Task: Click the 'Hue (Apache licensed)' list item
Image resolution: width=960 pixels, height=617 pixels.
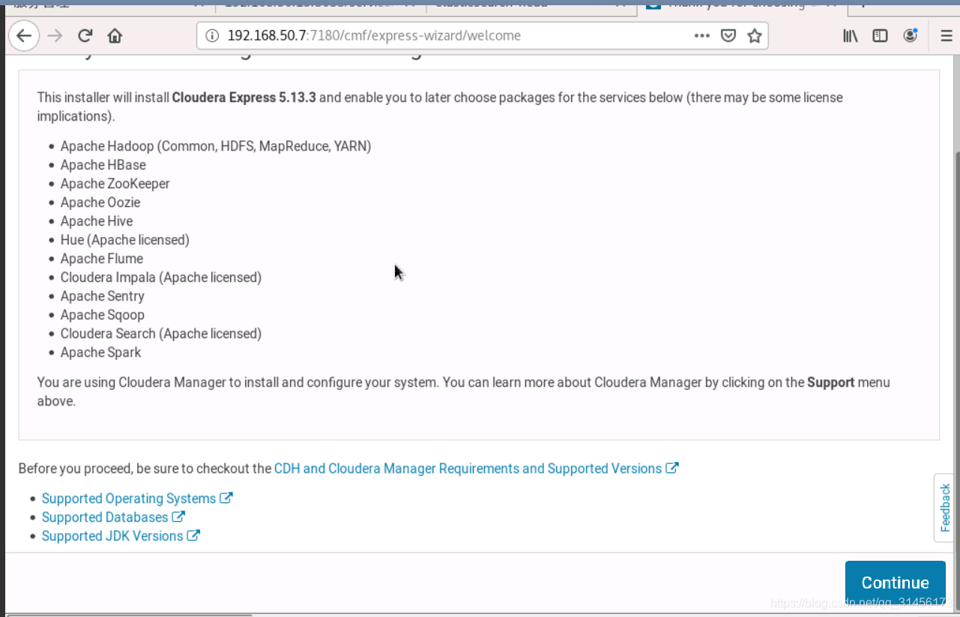Action: click(125, 240)
